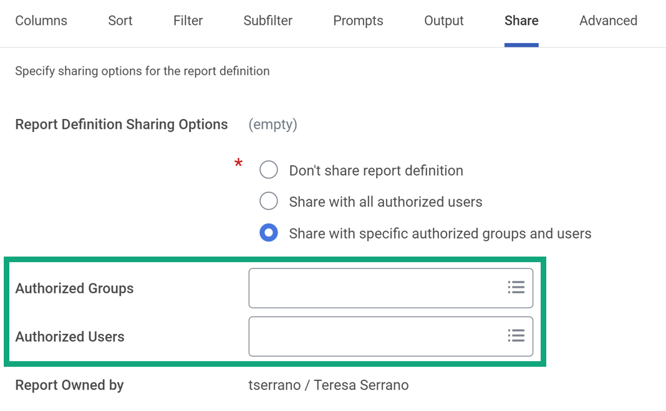Click inside the Authorized Users field

pos(391,336)
